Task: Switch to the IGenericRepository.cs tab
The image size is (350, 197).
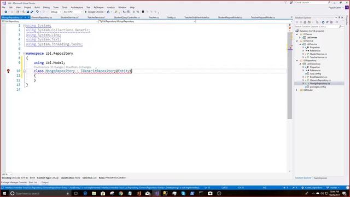Action: pos(42,17)
